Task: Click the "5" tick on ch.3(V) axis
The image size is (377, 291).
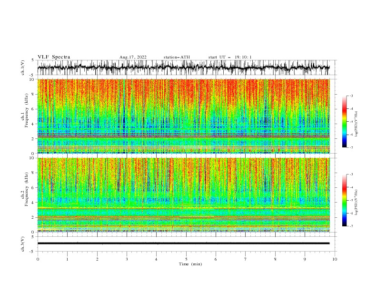Action: 33,237
